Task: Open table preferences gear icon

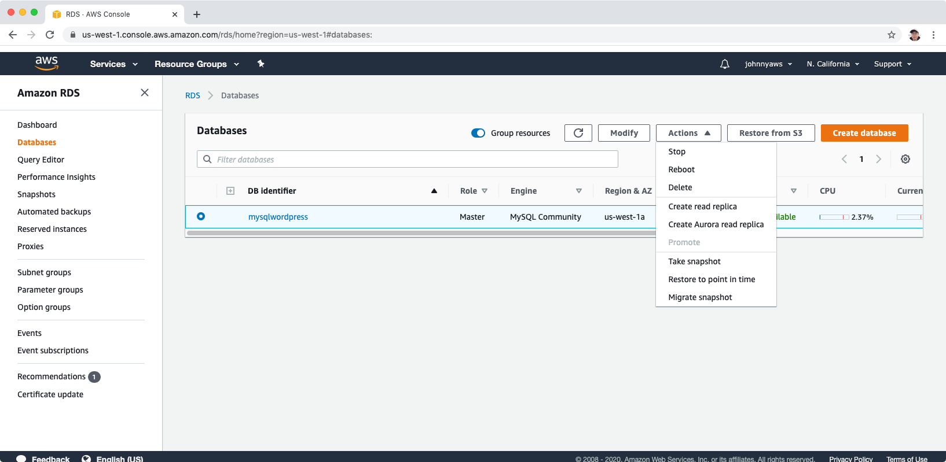Action: point(905,159)
